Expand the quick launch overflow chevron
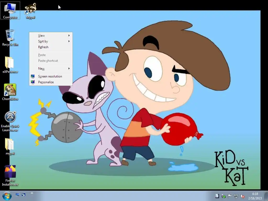268x201 pixels. 32,193
